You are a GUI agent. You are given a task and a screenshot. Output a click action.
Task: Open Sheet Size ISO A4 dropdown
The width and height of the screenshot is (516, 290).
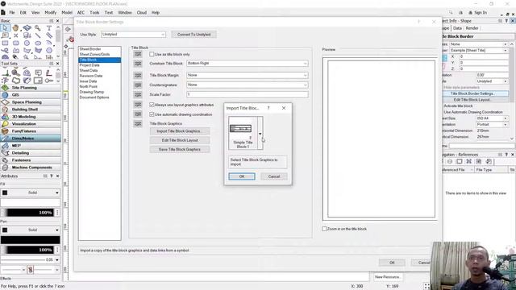(x=492, y=118)
